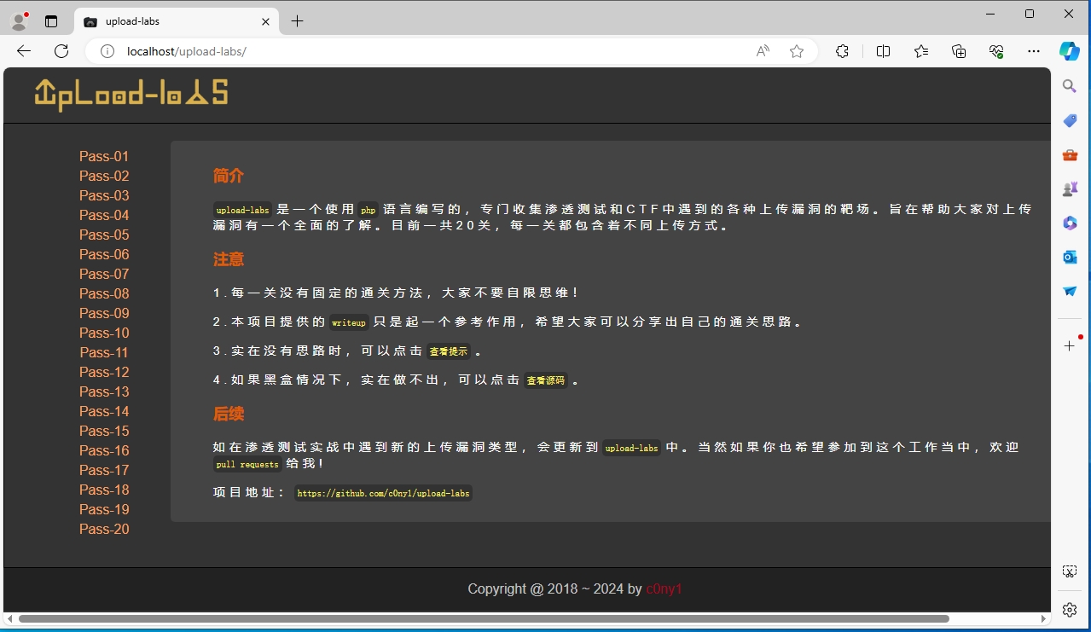
Task: Open Favorites list
Action: [921, 51]
